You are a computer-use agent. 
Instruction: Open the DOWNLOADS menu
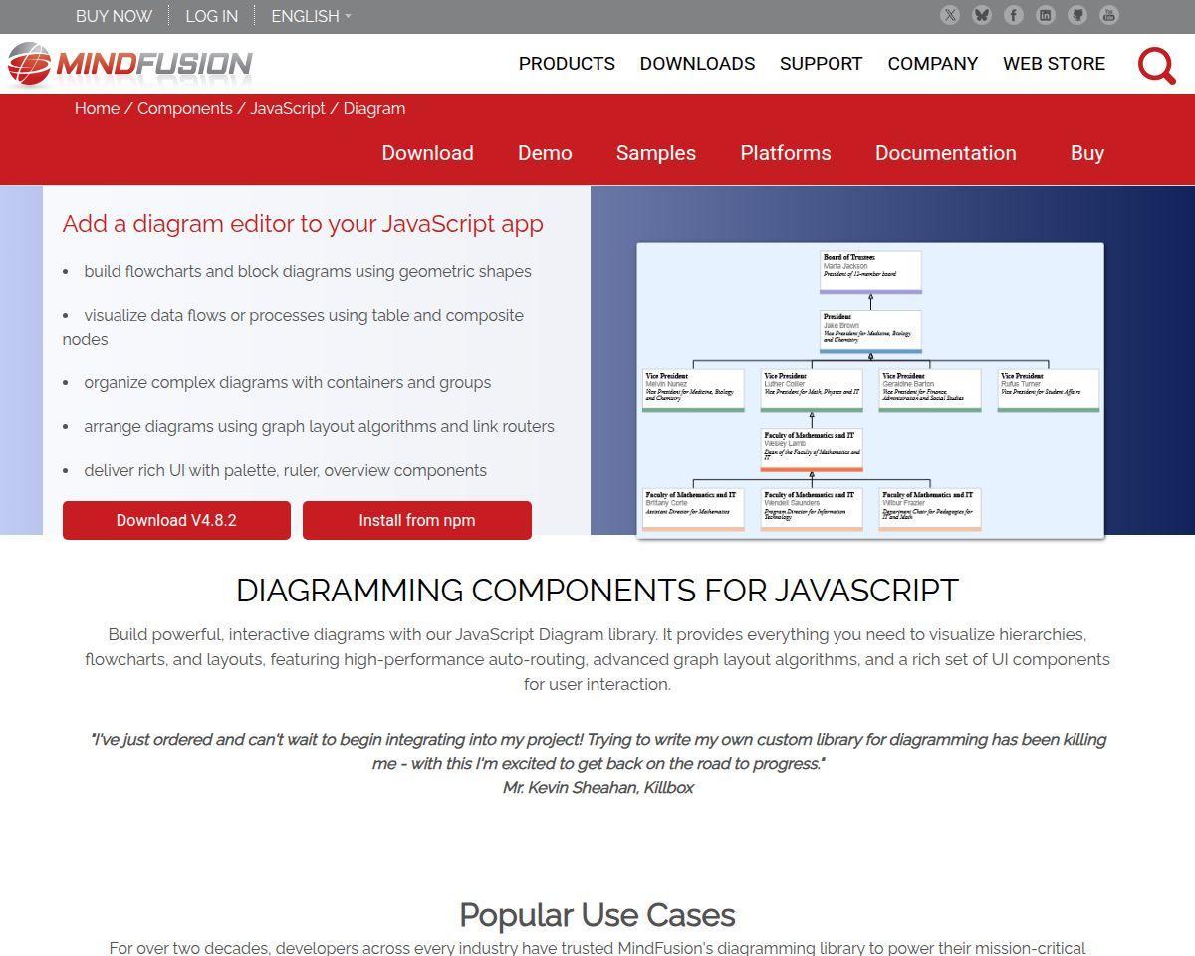pyautogui.click(x=697, y=64)
